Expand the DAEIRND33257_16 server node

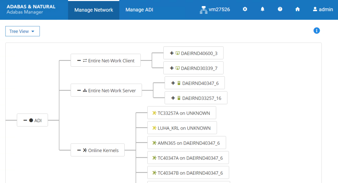tap(173, 98)
